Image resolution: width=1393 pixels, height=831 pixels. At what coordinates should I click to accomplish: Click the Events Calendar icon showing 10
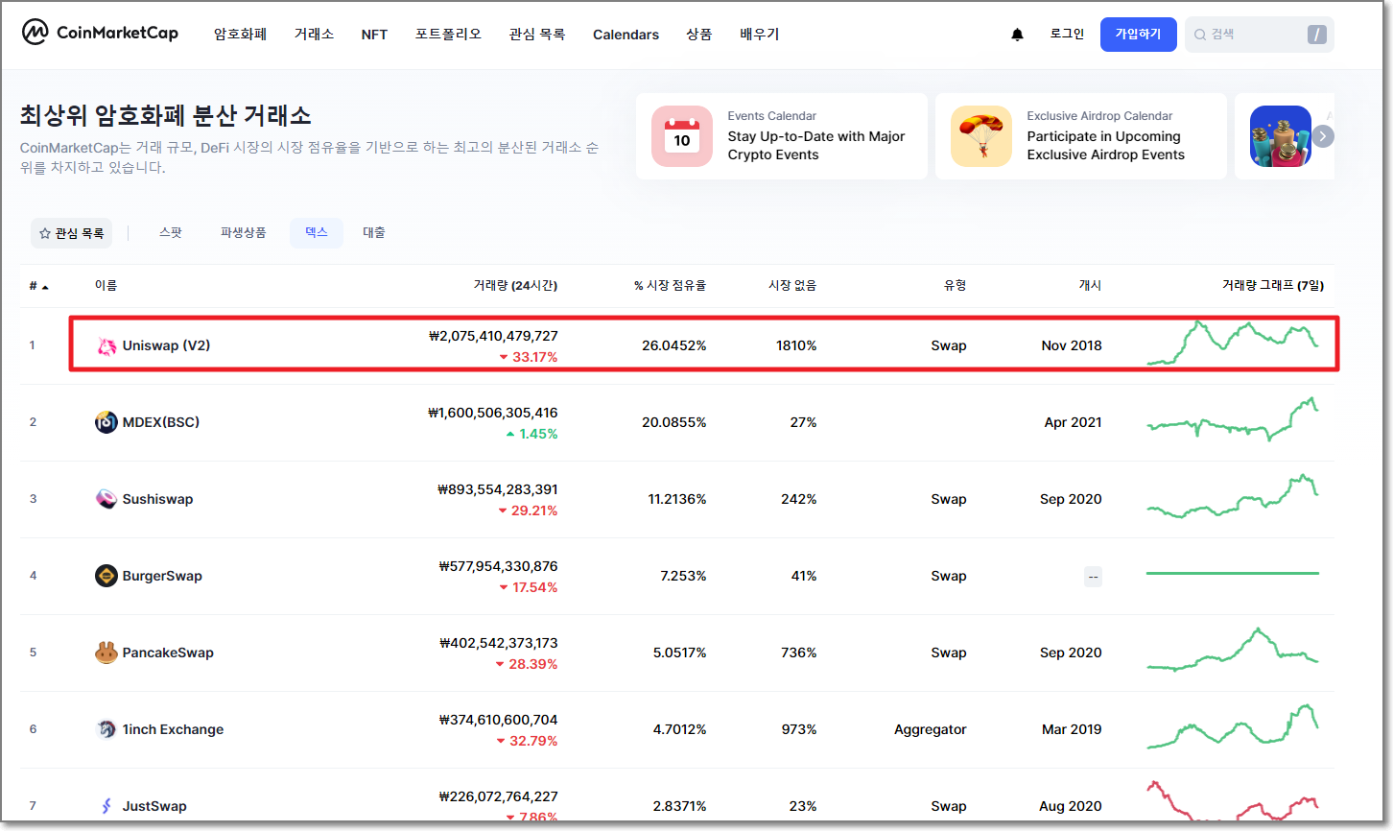point(682,136)
